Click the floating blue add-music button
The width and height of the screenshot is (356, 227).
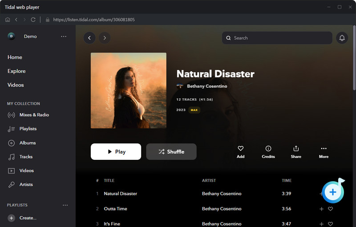coord(333,192)
